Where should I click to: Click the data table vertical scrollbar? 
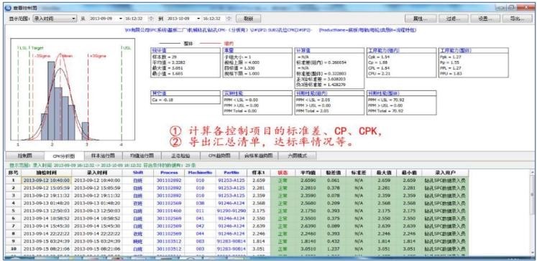point(532,214)
